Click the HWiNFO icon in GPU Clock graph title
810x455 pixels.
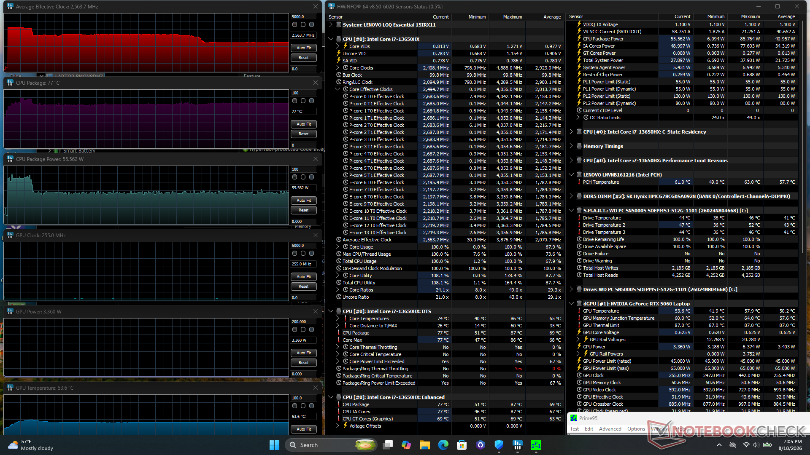(10, 235)
